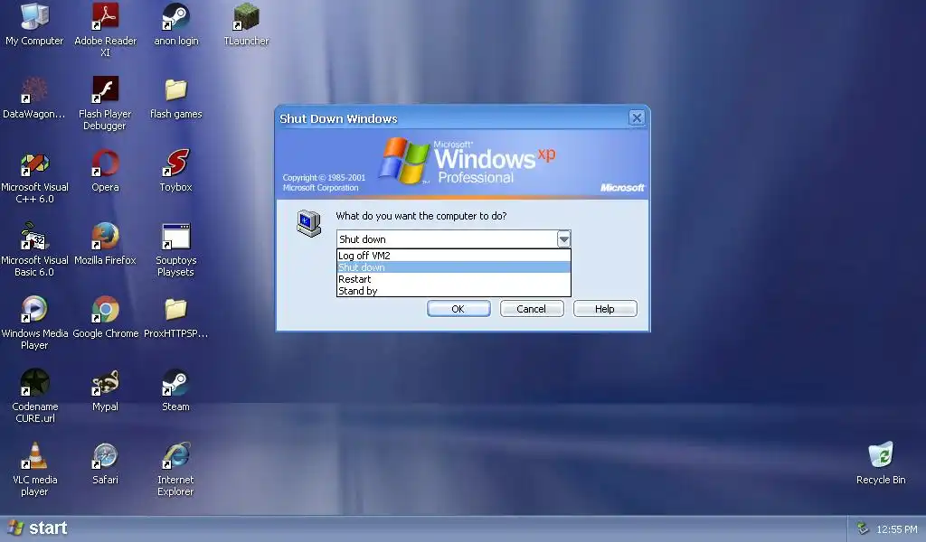Screen dimensions: 926x542
Task: Choose Log off VM2 from list
Action: pyautogui.click(x=454, y=256)
